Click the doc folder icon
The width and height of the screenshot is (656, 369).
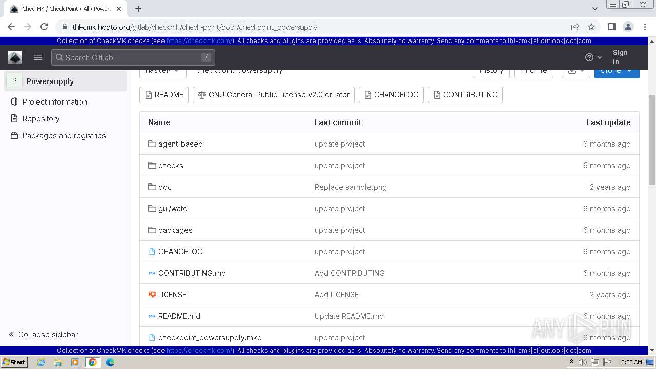[152, 187]
